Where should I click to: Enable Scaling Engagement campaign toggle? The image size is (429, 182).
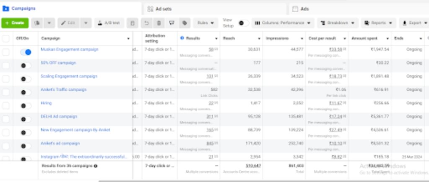point(26,79)
